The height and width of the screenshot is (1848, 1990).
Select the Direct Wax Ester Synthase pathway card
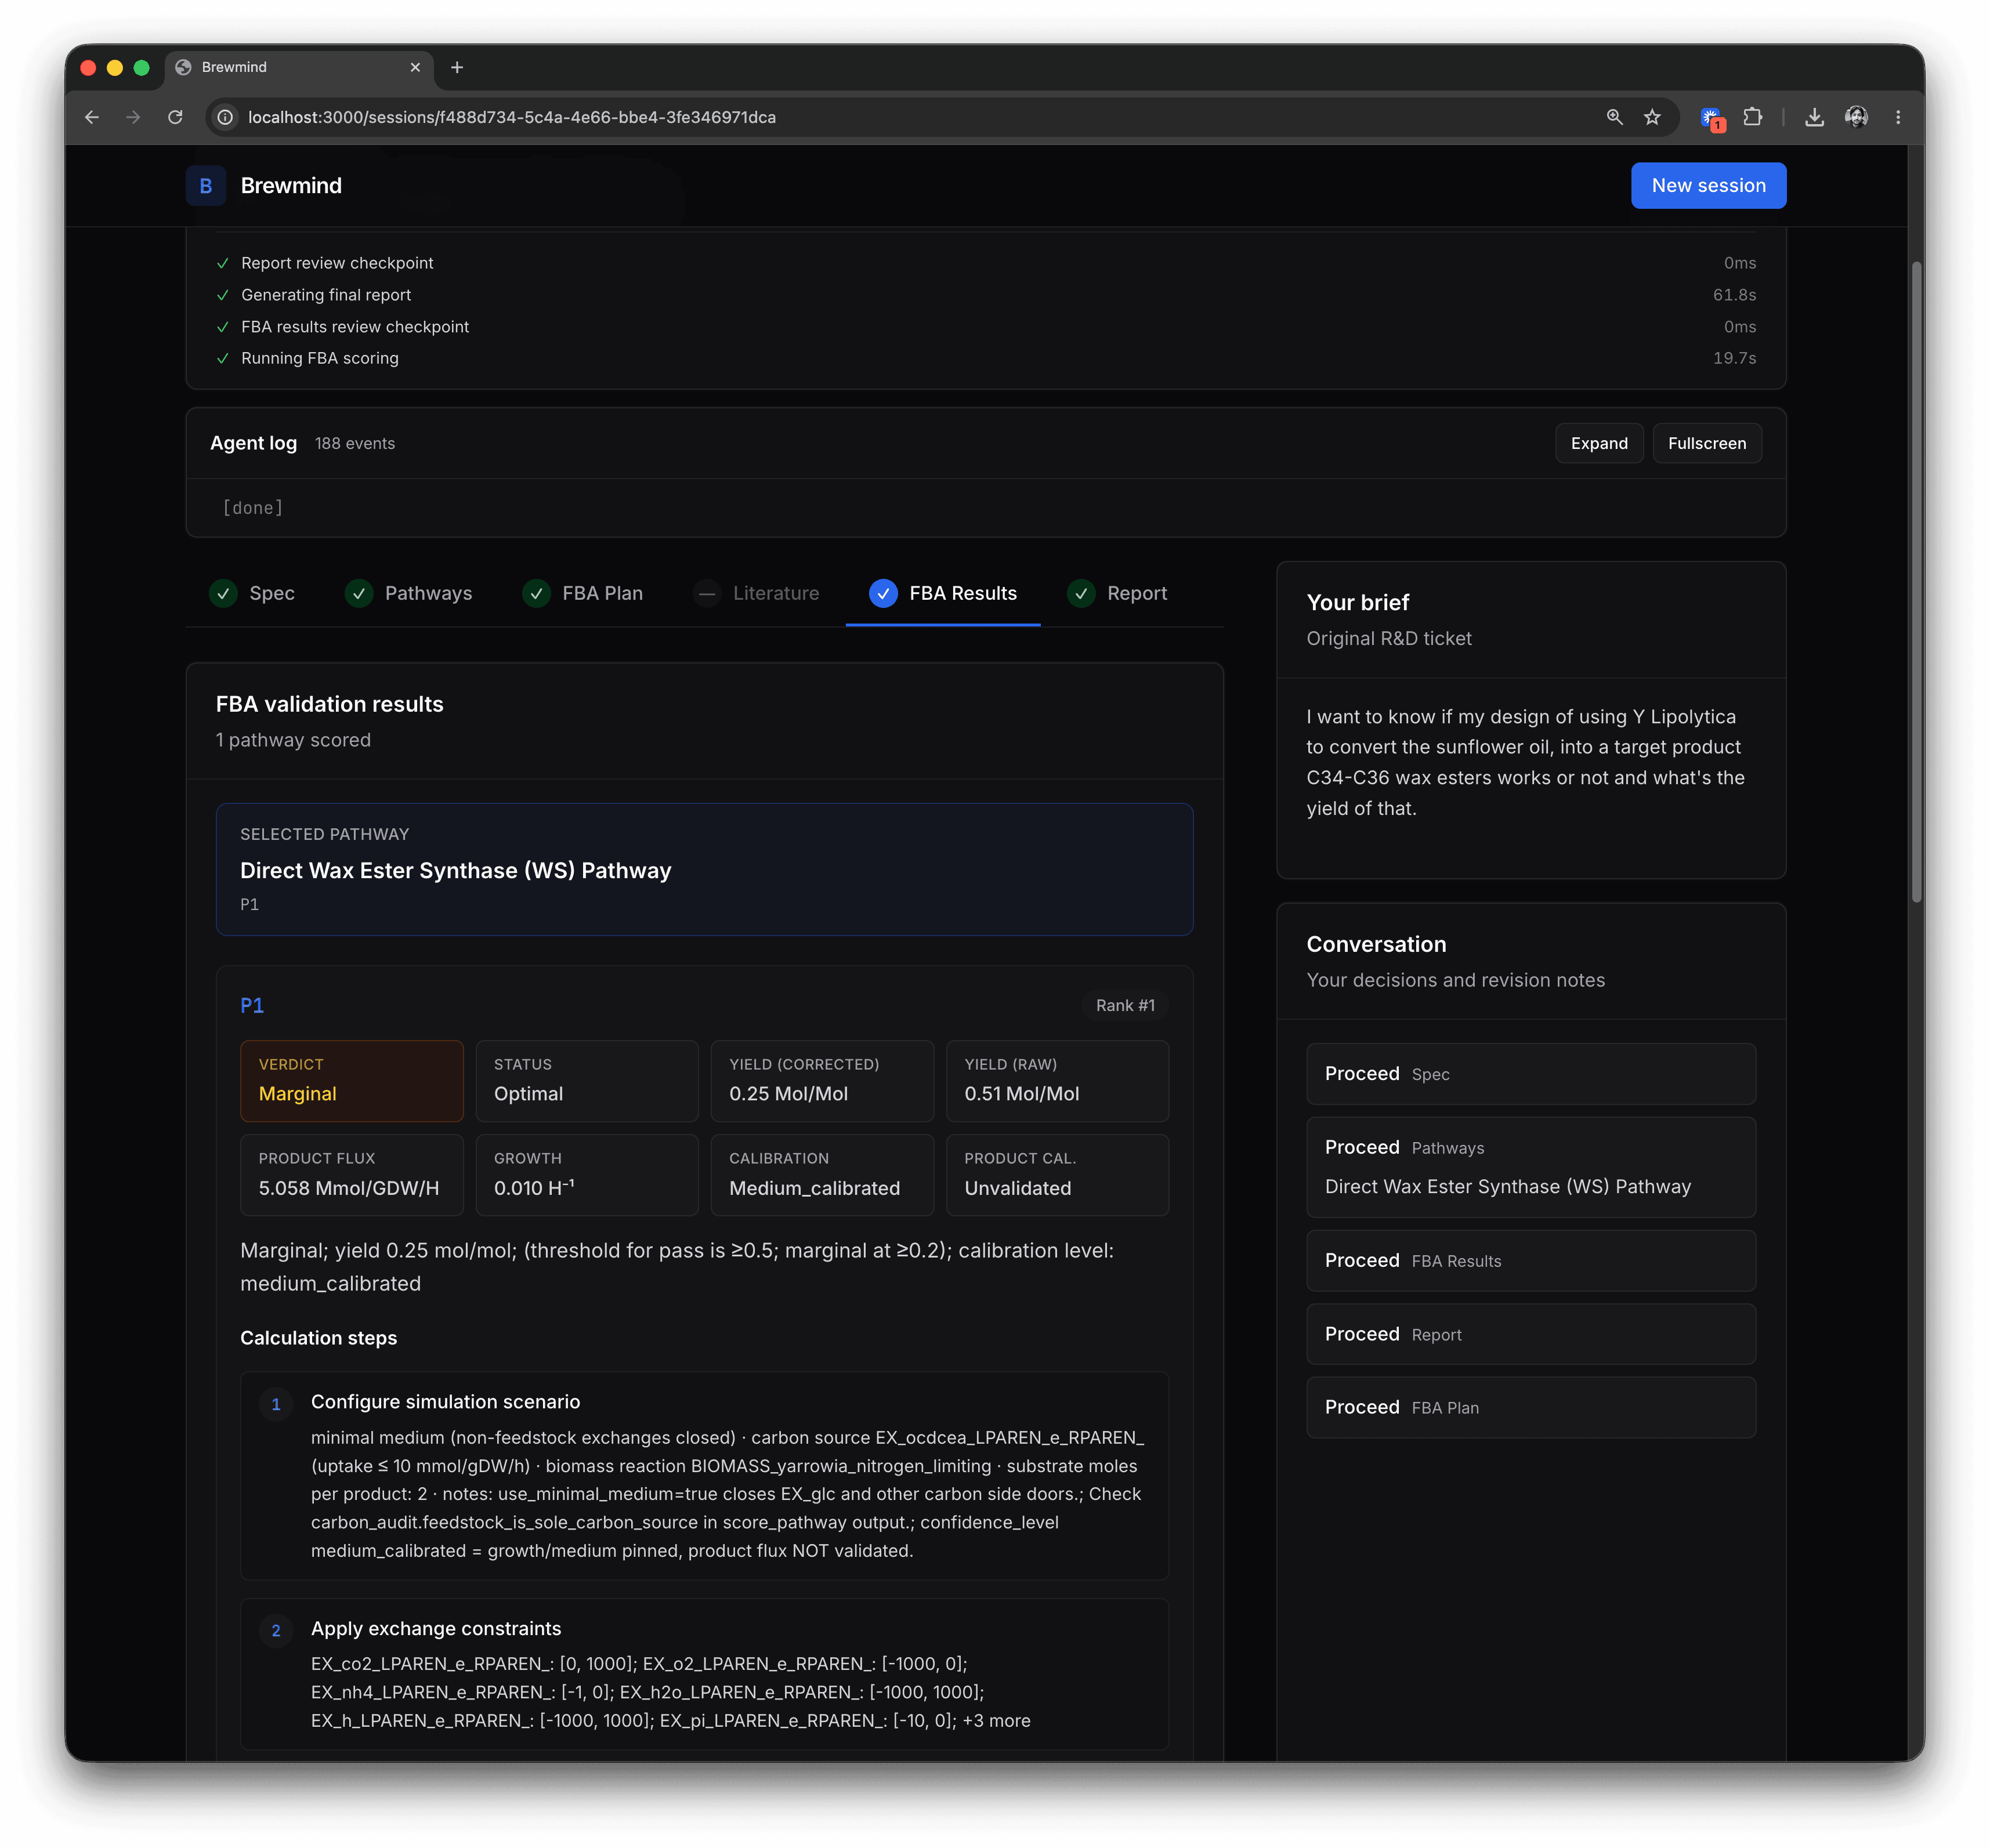704,870
